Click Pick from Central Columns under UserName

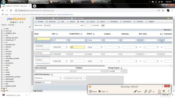coord(43,49)
